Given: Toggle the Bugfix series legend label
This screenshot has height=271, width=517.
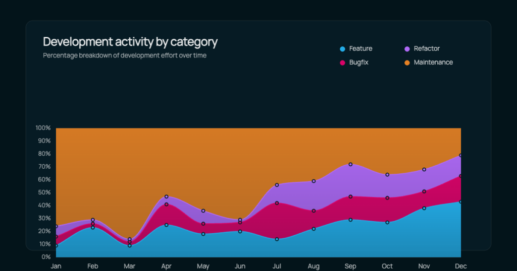Looking at the screenshot, I should (359, 62).
